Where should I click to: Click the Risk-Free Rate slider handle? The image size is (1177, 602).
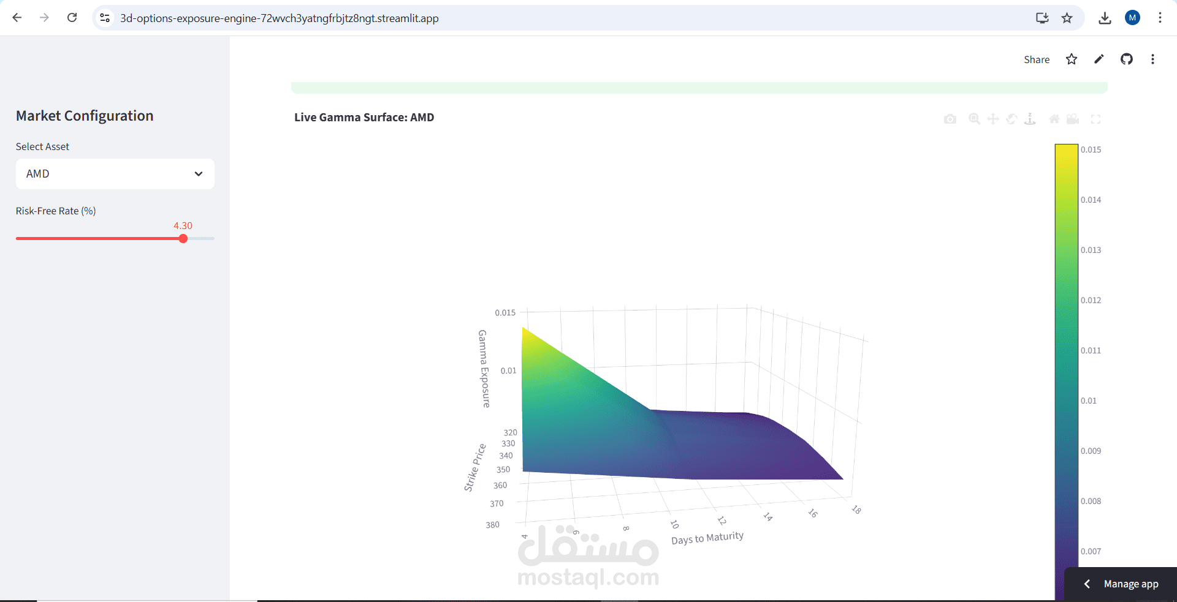pos(183,239)
